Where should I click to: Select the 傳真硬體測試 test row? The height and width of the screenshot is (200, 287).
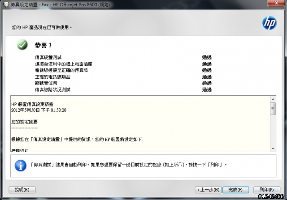tap(48, 57)
